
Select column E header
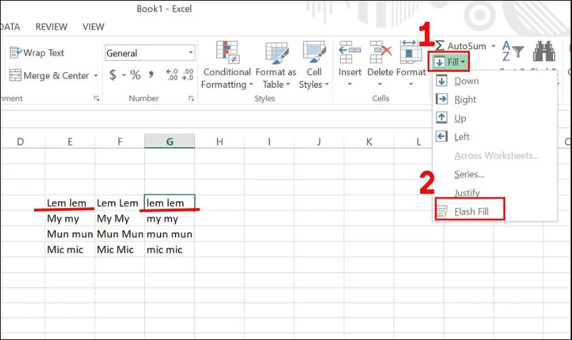[70, 141]
